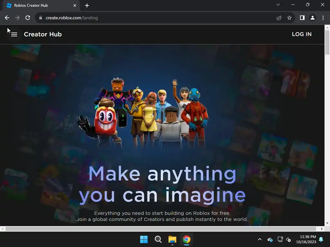Open Chrome's three-dot menu
This screenshot has width=330, height=247.
[323, 18]
